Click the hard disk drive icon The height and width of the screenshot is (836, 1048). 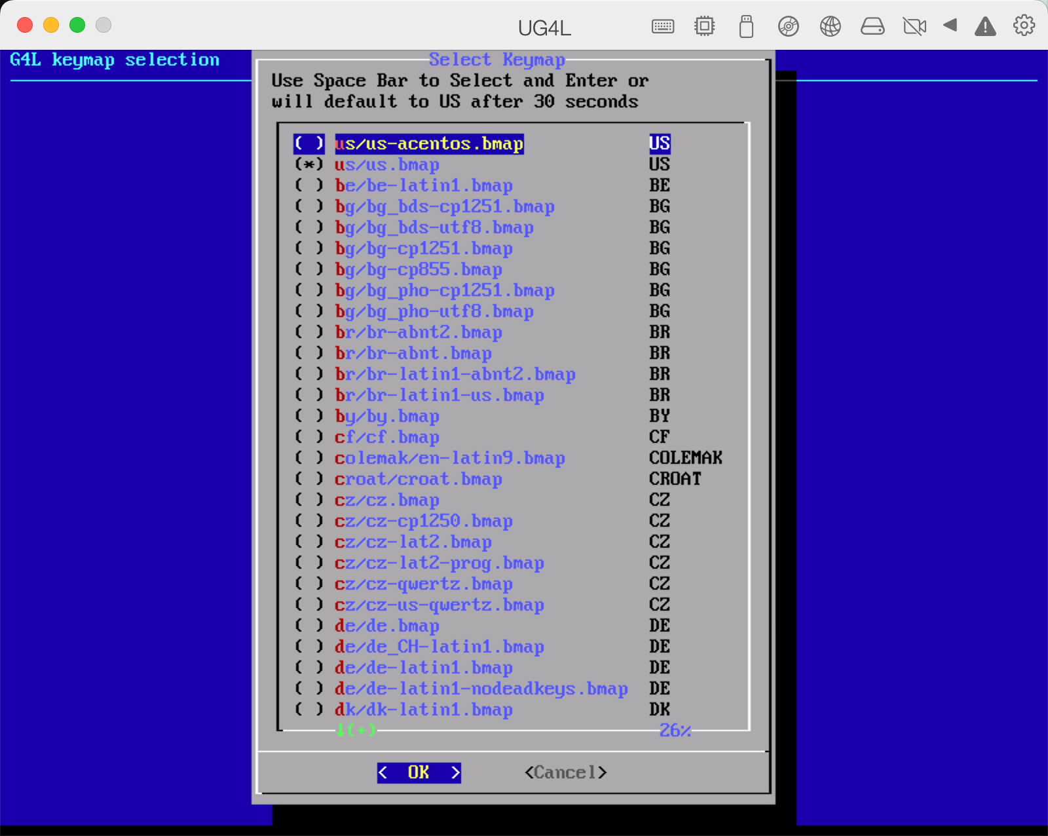click(x=872, y=26)
